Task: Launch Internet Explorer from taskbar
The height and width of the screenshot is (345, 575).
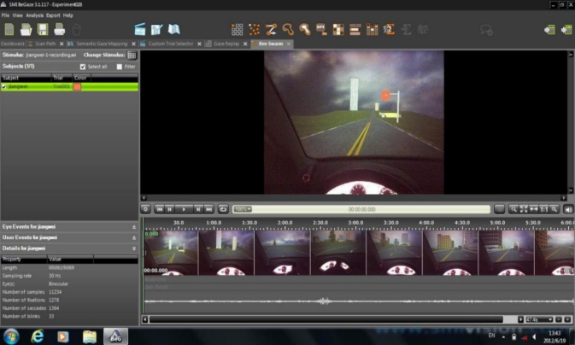Action: [38, 336]
